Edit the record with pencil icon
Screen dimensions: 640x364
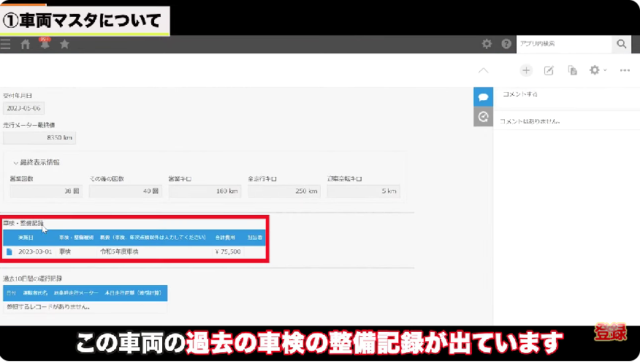click(x=549, y=70)
